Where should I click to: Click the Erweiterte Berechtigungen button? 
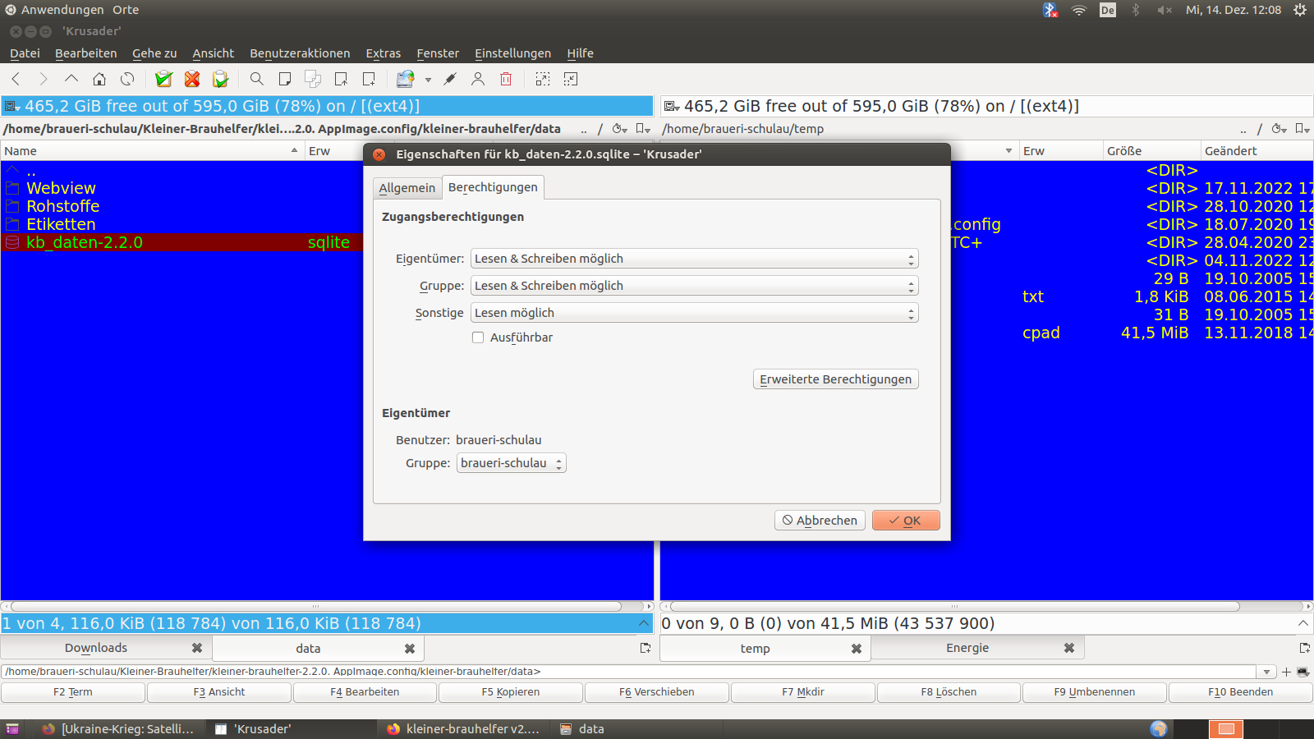(x=835, y=379)
